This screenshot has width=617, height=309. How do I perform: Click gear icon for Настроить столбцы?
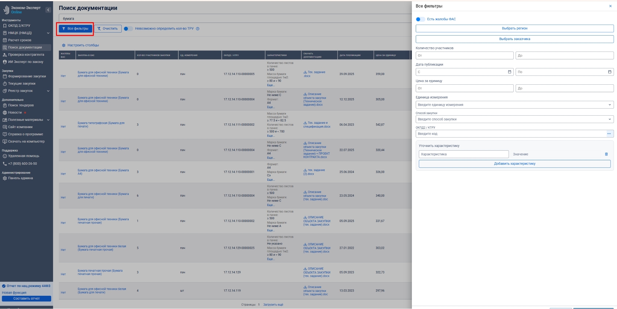64,45
